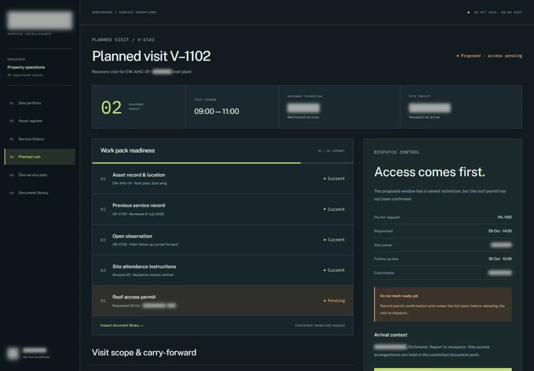Click the blurred logo above Service Intelligence
534x371 pixels.
(x=40, y=20)
